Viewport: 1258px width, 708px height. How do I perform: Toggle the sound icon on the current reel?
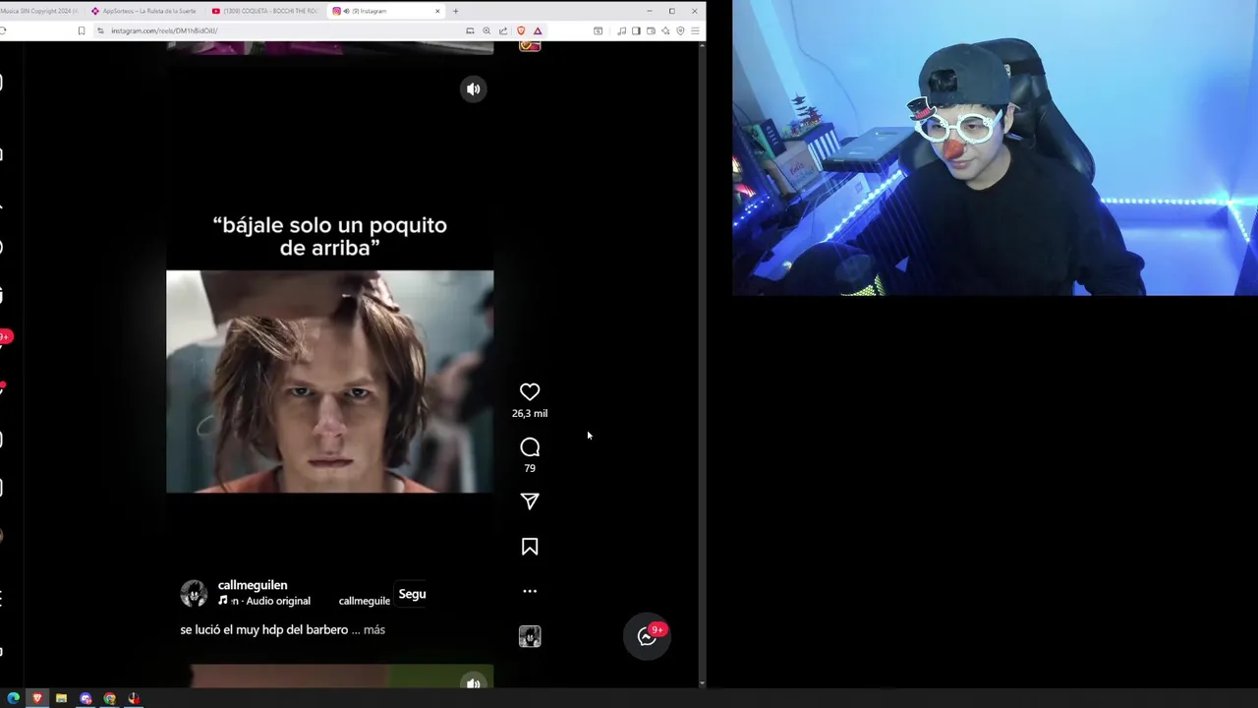coord(474,88)
